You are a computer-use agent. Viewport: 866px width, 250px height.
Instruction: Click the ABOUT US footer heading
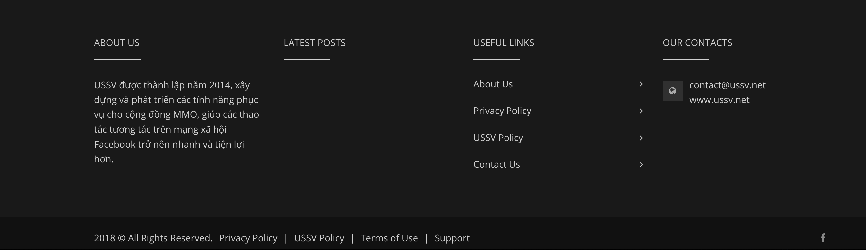[x=117, y=43]
